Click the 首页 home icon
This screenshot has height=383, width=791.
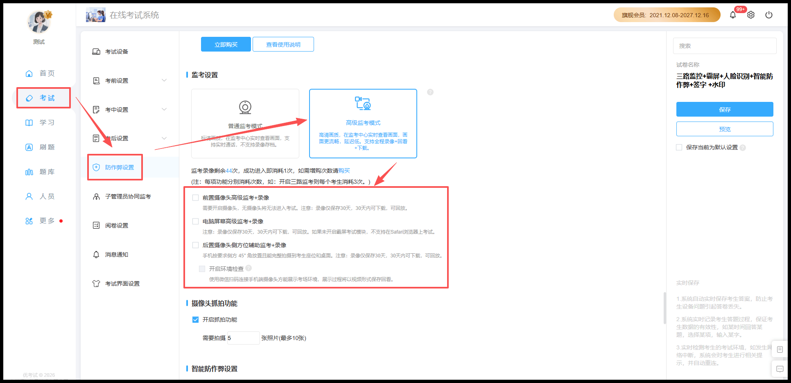tap(29, 73)
